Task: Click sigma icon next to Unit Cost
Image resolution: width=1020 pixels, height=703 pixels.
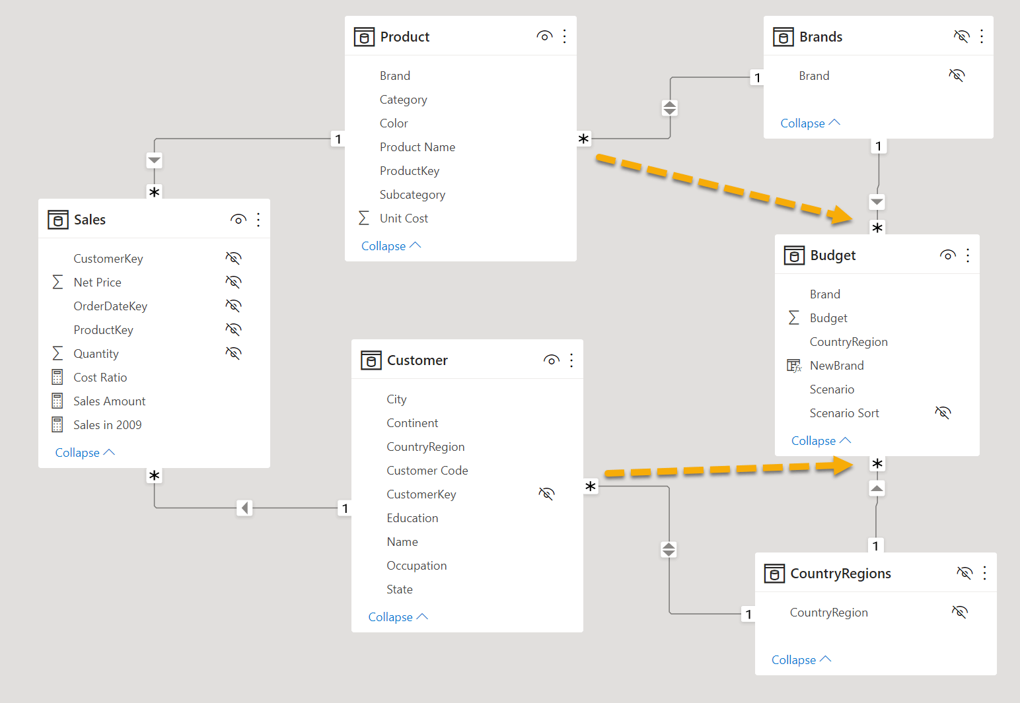Action: 364,218
